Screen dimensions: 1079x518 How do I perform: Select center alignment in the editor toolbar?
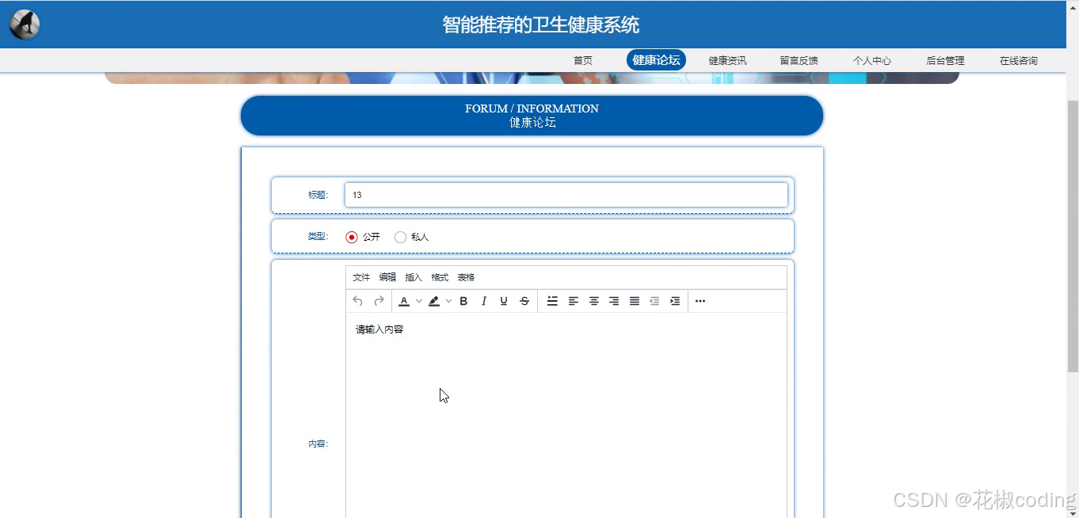coord(593,301)
